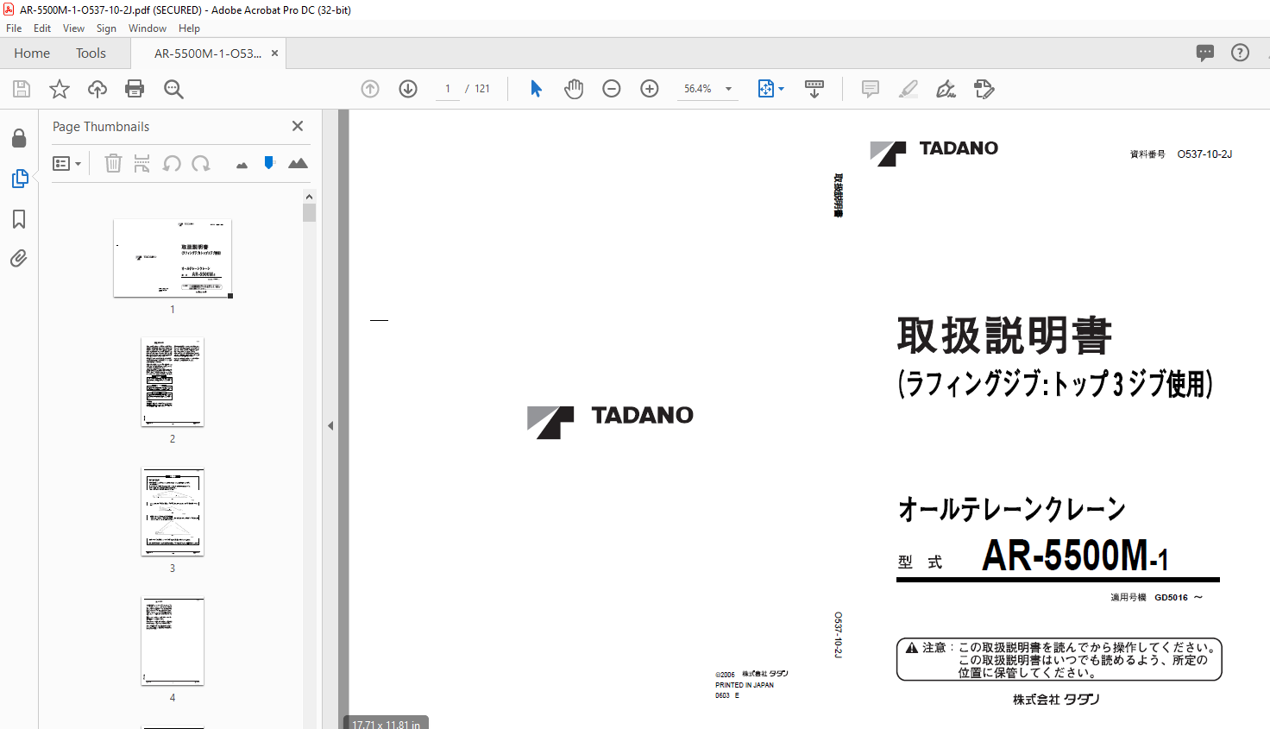Select page 4 thumbnail
1270x729 pixels.
point(173,641)
